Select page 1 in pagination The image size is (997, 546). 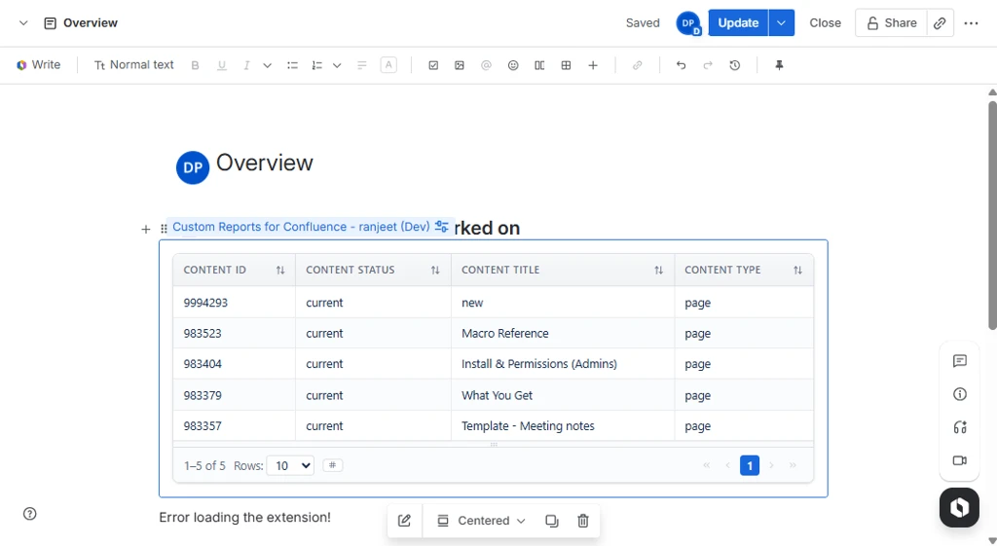750,465
